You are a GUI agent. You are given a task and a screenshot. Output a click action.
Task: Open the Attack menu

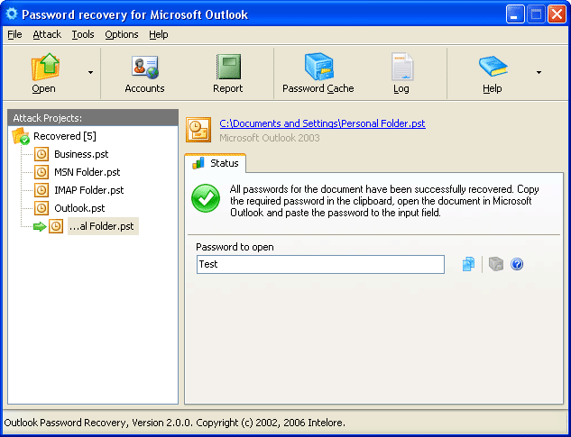tap(47, 34)
